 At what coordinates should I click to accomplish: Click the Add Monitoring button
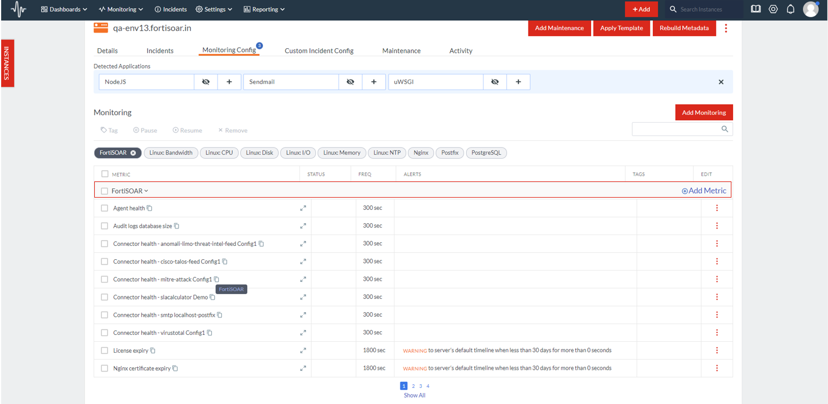point(704,112)
